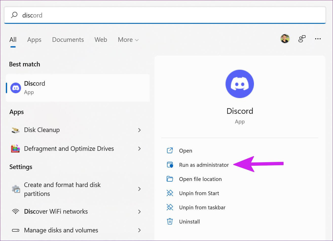The height and width of the screenshot is (241, 333).
Task: Click the folder Open file location icon
Action: [170, 179]
